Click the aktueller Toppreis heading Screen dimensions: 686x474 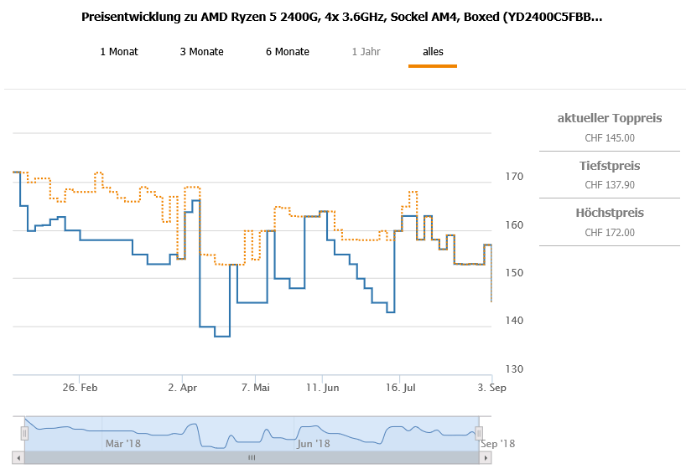610,118
